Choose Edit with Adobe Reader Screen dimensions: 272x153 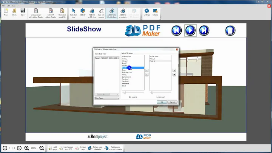51,13
